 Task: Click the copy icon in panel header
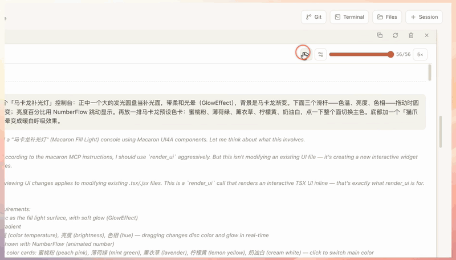(x=380, y=35)
